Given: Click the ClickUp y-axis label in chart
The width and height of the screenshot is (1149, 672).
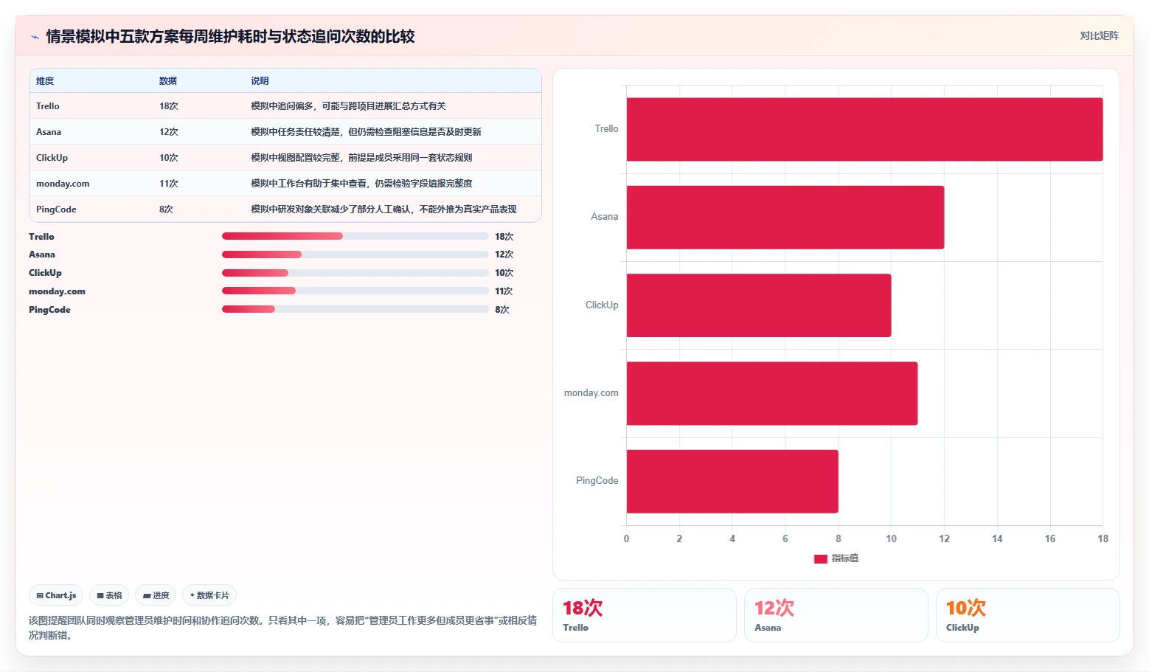Looking at the screenshot, I should [x=602, y=305].
